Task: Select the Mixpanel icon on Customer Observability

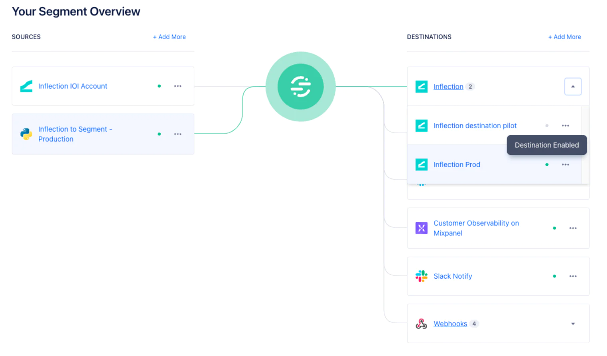Action: [421, 228]
